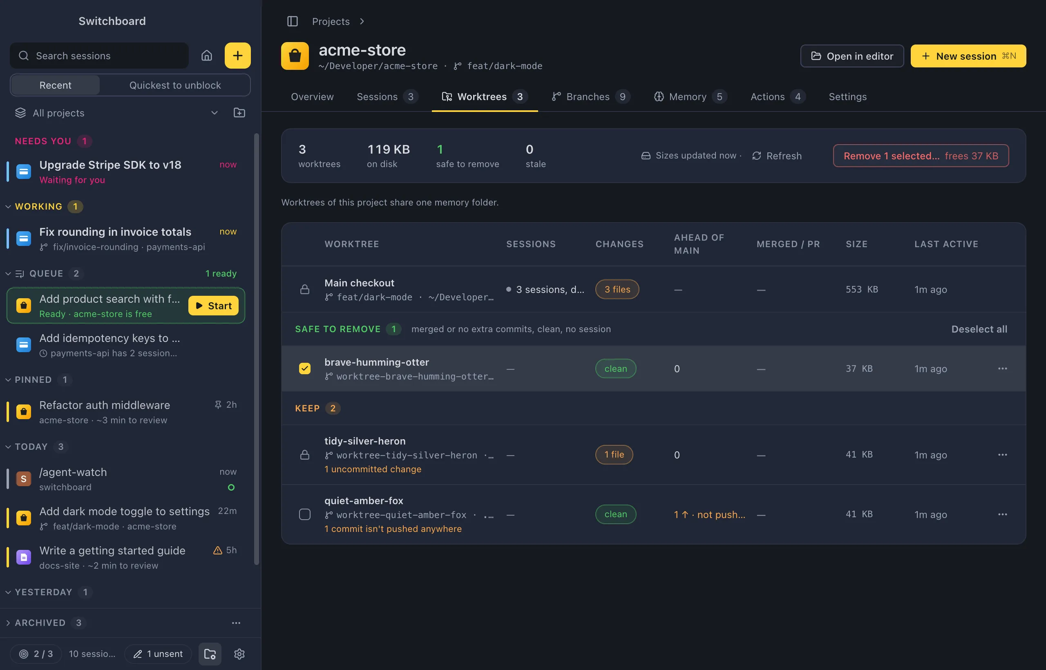The height and width of the screenshot is (670, 1046).
Task: Click Open in editor button
Action: [x=852, y=56]
